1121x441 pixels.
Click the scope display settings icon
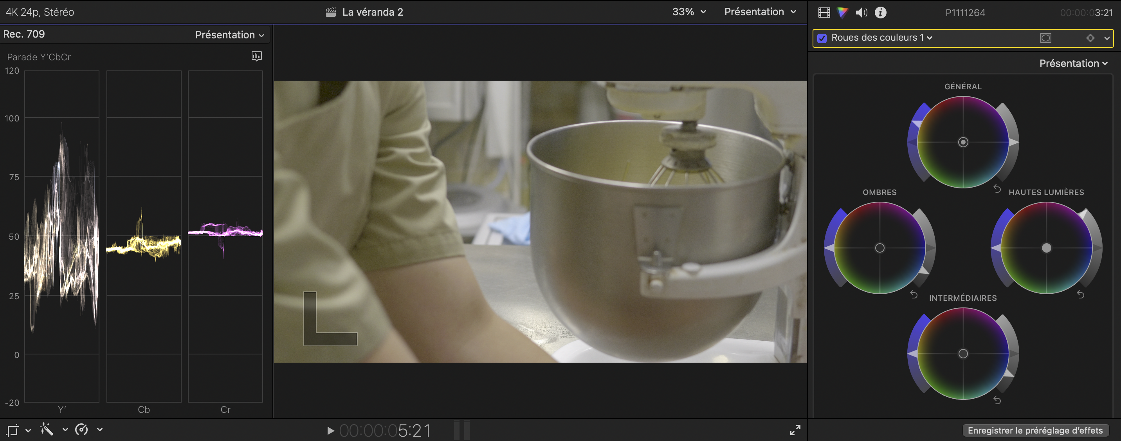(257, 56)
